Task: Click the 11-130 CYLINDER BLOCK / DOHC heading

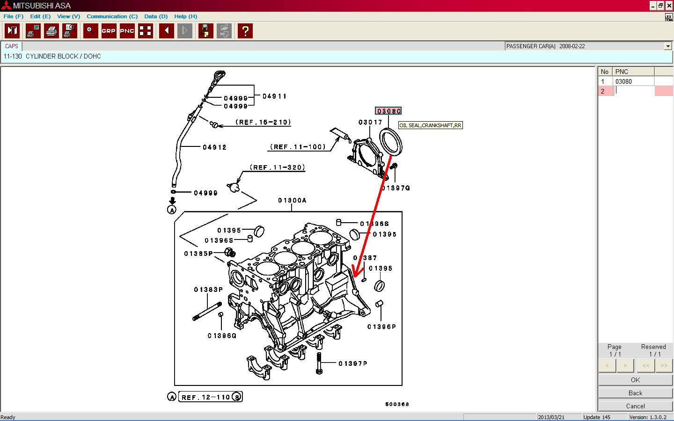Action: point(52,56)
